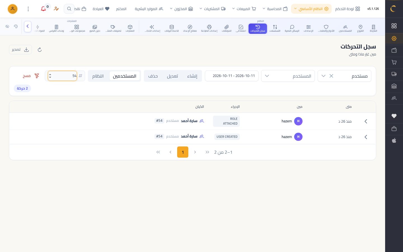The width and height of the screenshot is (403, 252).
Task: Expand the ROLE ATTACHED row chevron
Action: [366, 121]
